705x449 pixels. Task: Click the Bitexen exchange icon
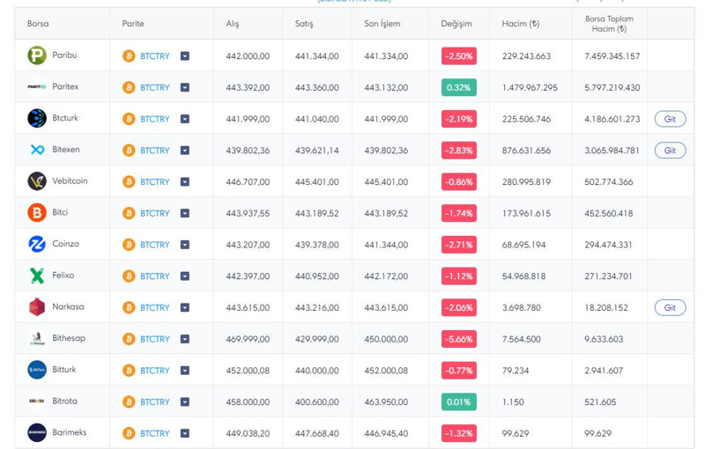(x=37, y=150)
